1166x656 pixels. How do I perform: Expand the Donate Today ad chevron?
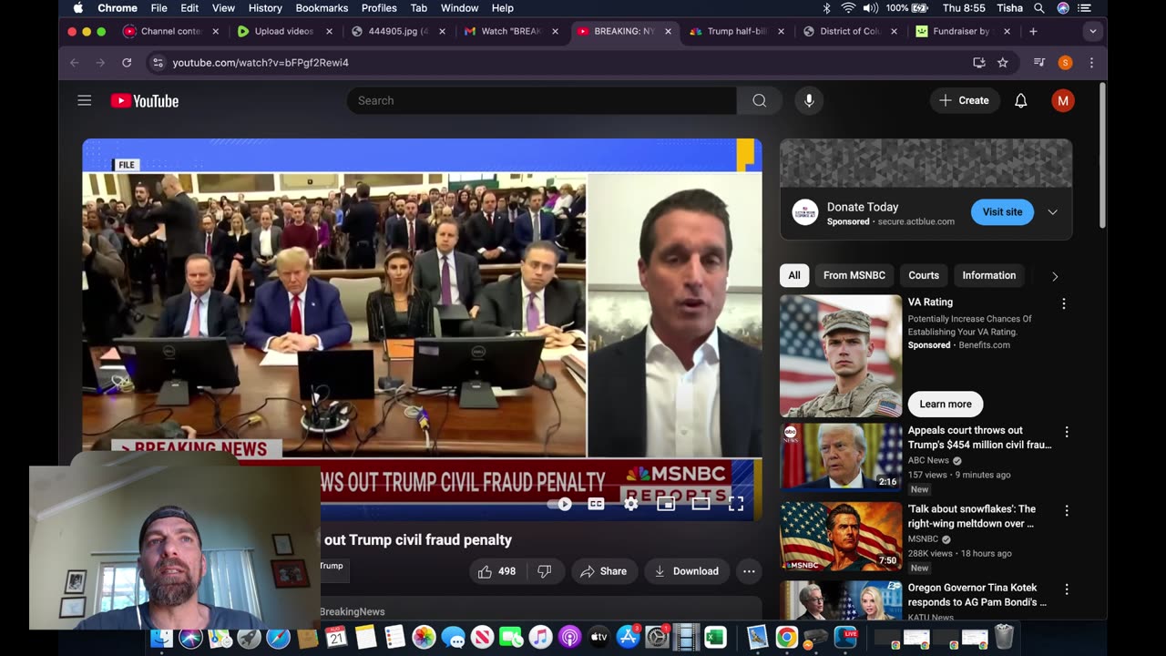point(1053,211)
